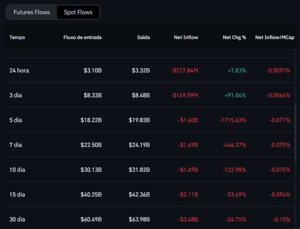Viewport: 300px width, 229px height.
Task: Click the 5 dia row label
Action: point(16,120)
